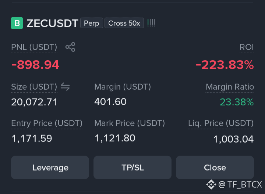Click the ZECUSDT symbol name
This screenshot has height=194, width=265.
(52, 23)
